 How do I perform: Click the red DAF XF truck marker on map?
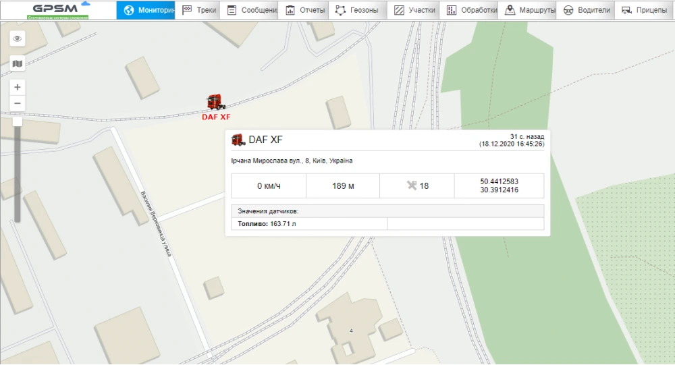[x=216, y=103]
